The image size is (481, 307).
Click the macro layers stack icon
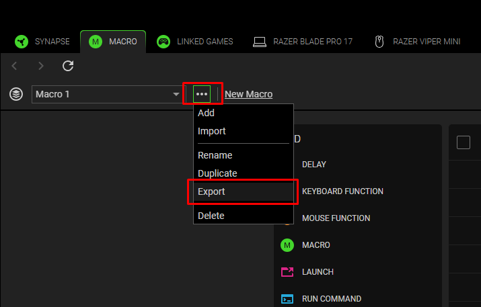point(16,94)
